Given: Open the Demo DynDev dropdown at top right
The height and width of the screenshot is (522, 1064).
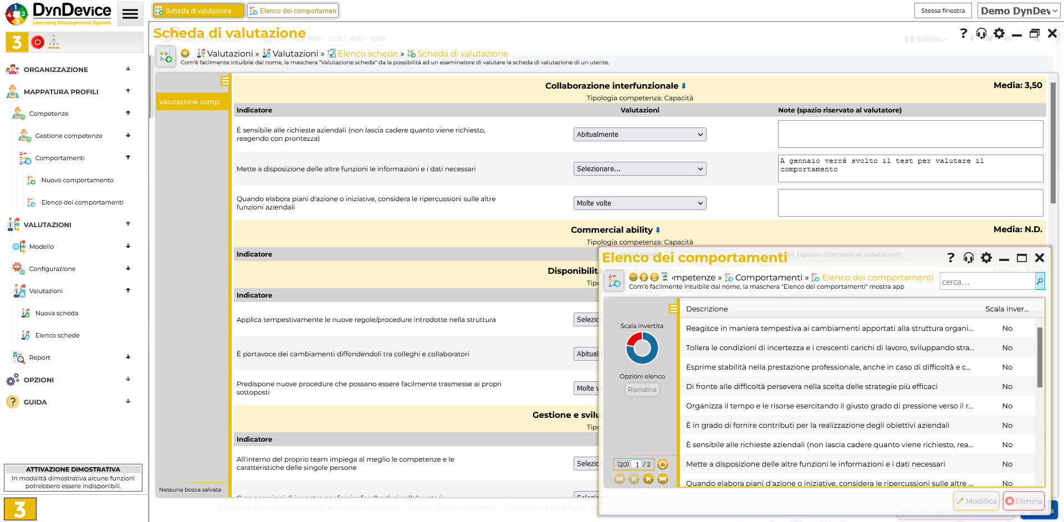Looking at the screenshot, I should [1019, 11].
